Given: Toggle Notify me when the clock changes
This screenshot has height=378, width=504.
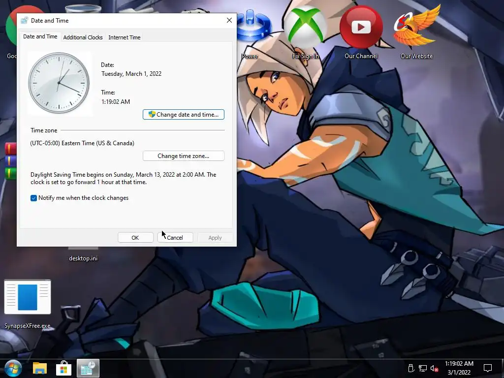Looking at the screenshot, I should (x=34, y=198).
